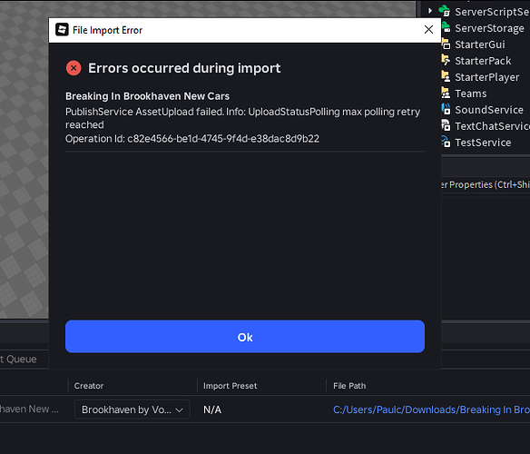Click the ServerScriptService icon in Explorer
The image size is (530, 454).
tap(445, 11)
